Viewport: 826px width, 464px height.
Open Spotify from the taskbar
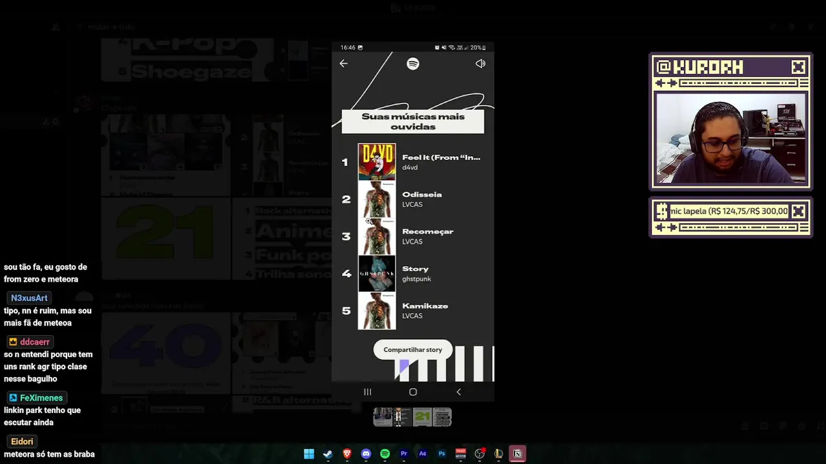pos(385,454)
